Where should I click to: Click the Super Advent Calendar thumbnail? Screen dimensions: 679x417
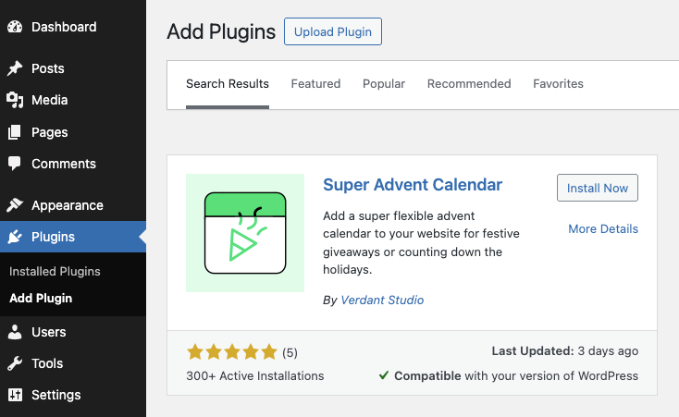(245, 233)
